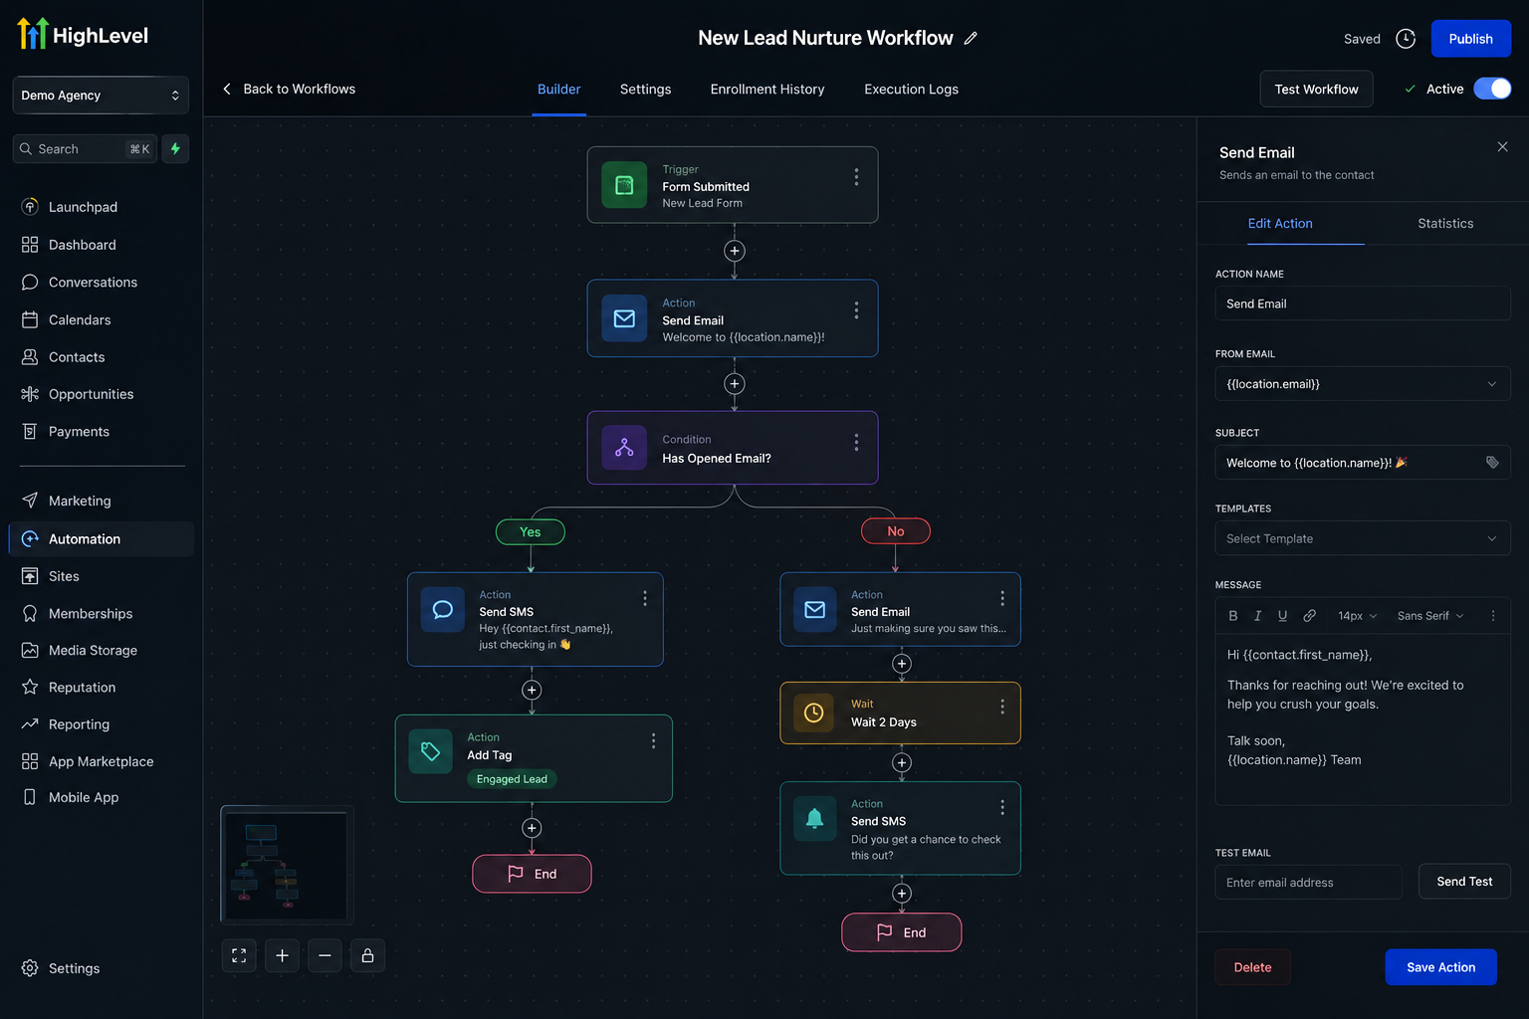This screenshot has height=1019, width=1529.
Task: Open options menu on Form Submitted trigger
Action: click(x=856, y=177)
